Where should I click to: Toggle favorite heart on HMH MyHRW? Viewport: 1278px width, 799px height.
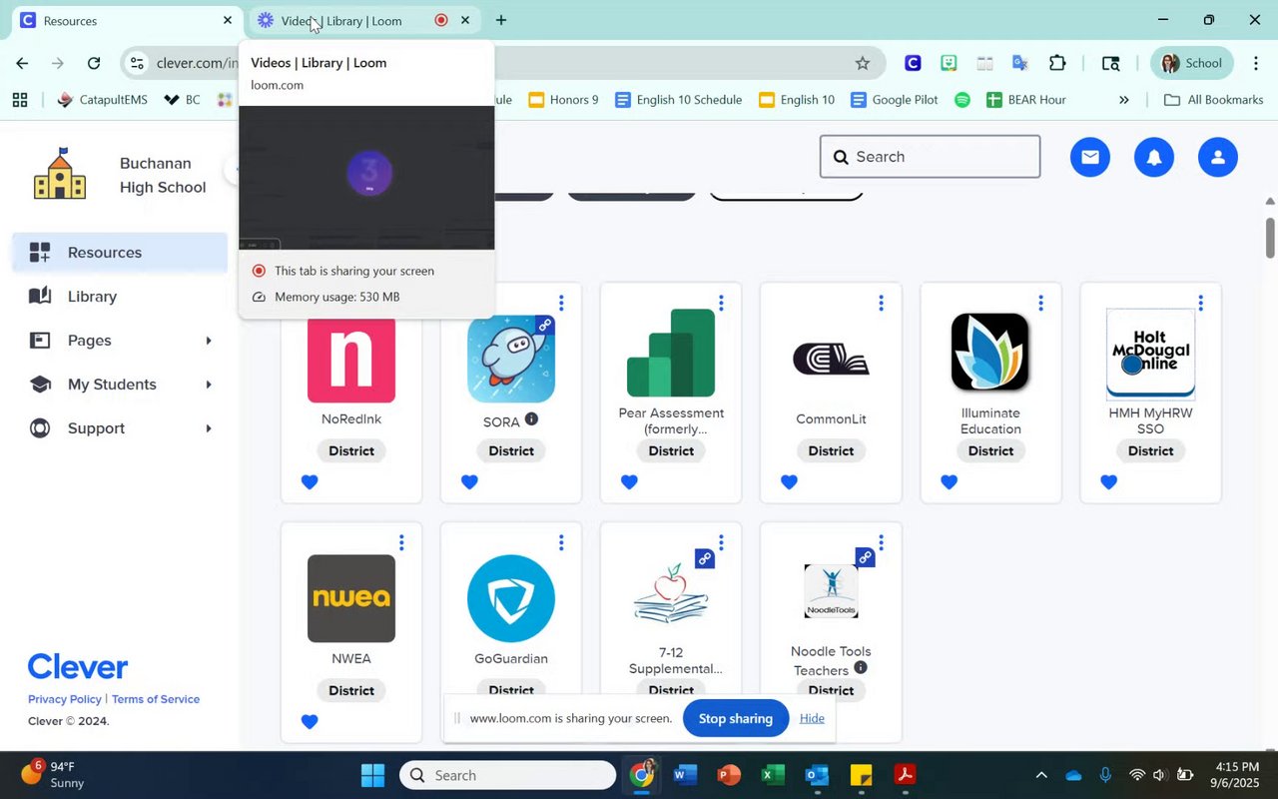click(x=1108, y=482)
